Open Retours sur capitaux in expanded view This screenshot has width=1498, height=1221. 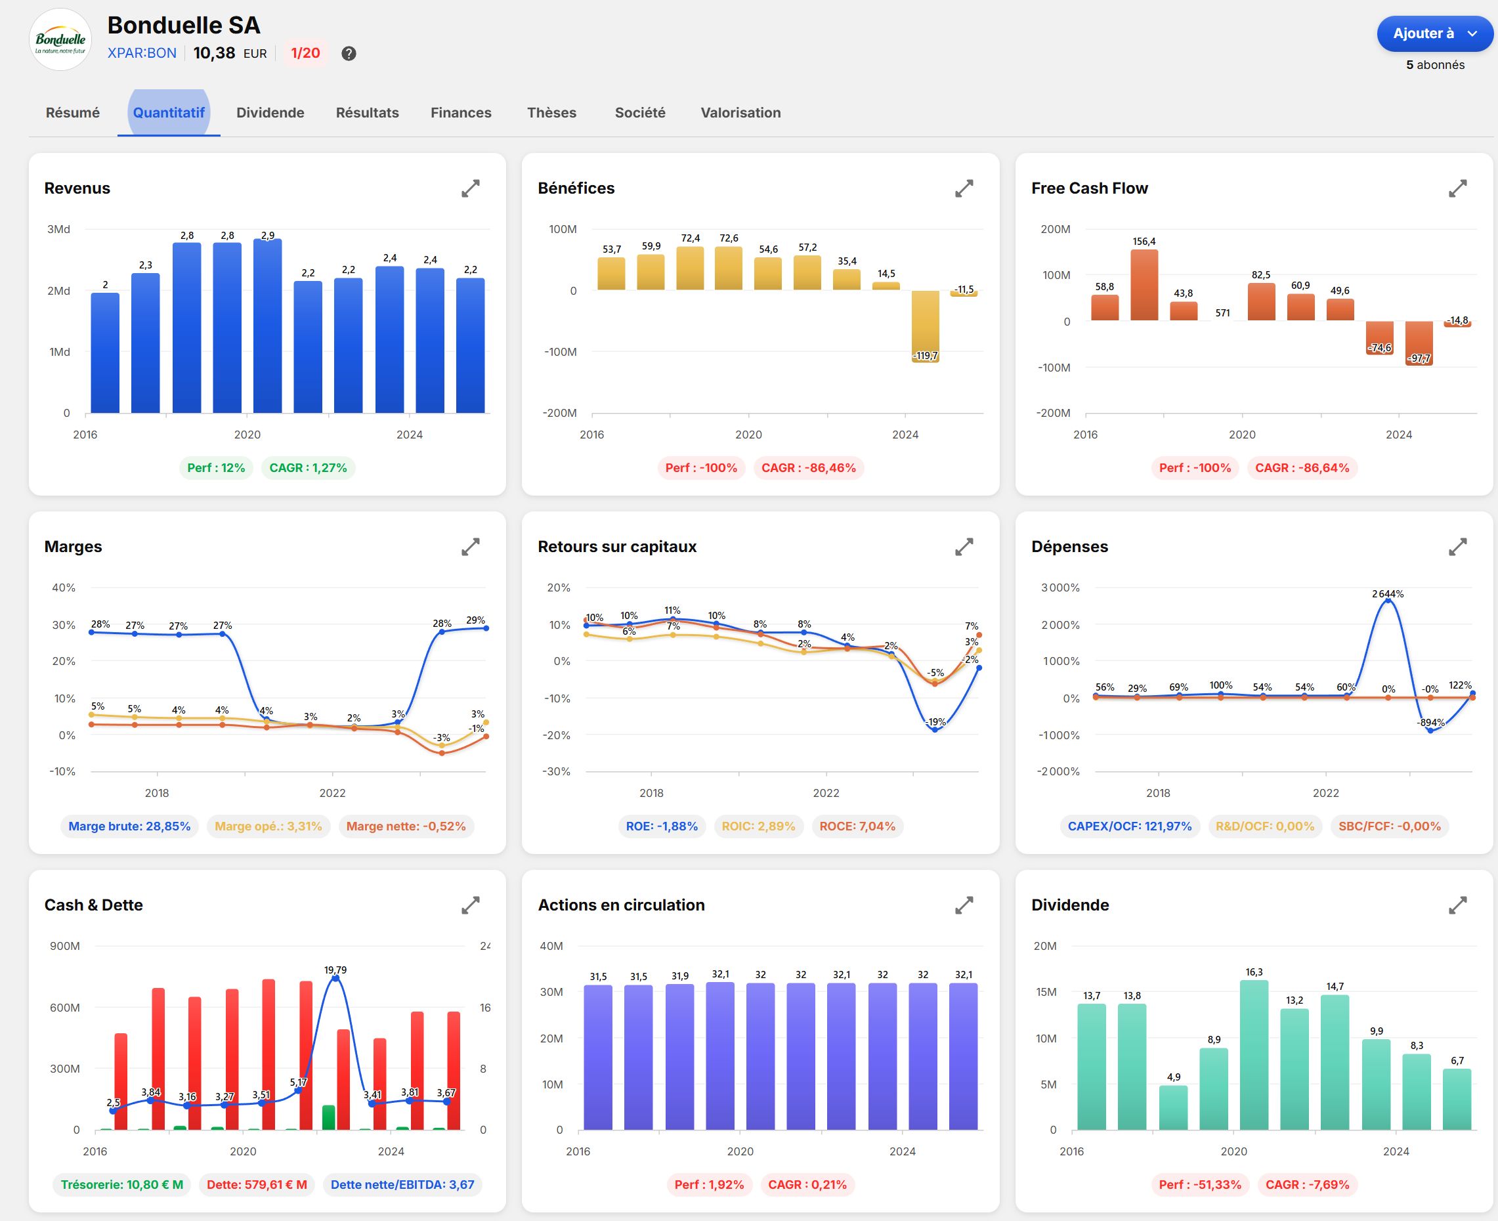(964, 546)
